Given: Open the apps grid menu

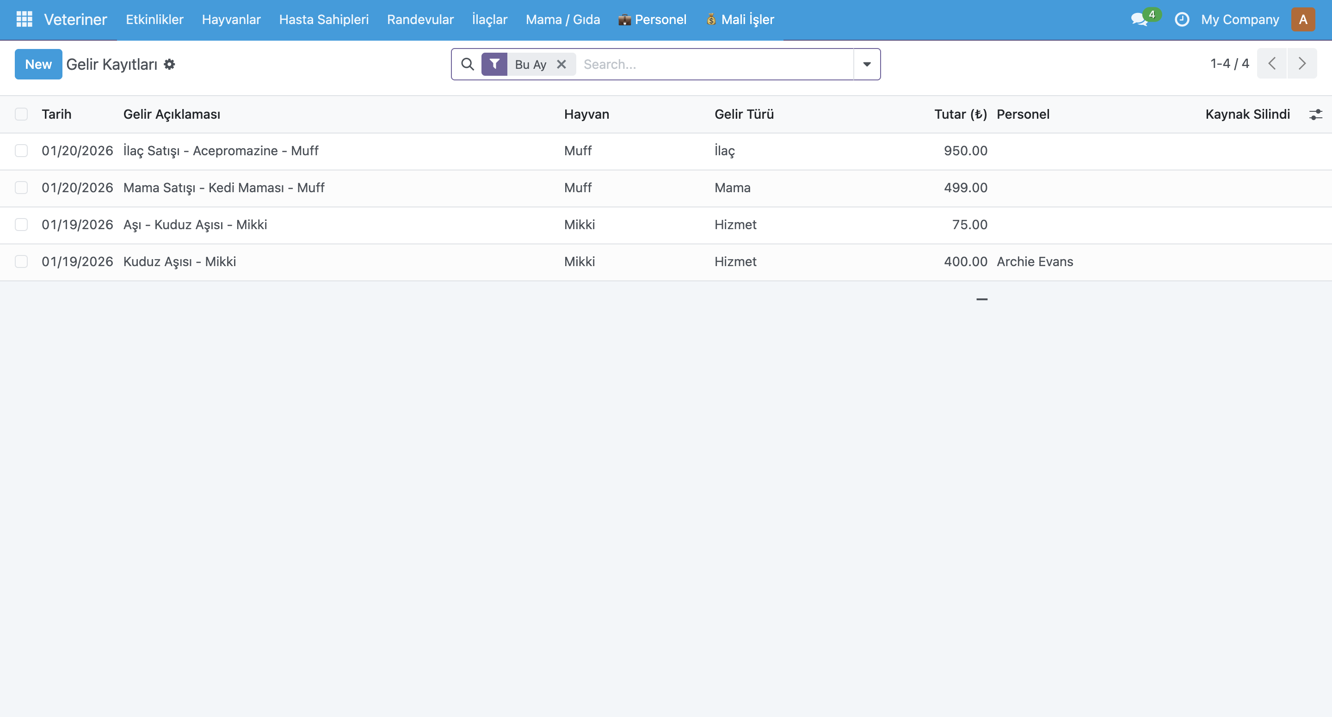Looking at the screenshot, I should 23,19.
